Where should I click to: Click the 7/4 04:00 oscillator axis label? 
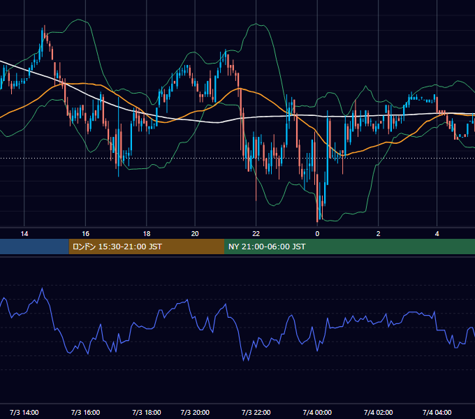[x=437, y=412]
